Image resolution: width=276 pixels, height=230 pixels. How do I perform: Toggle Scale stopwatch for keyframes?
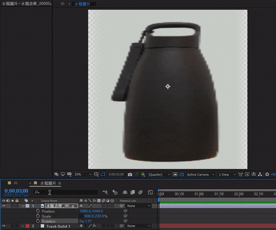click(38, 216)
